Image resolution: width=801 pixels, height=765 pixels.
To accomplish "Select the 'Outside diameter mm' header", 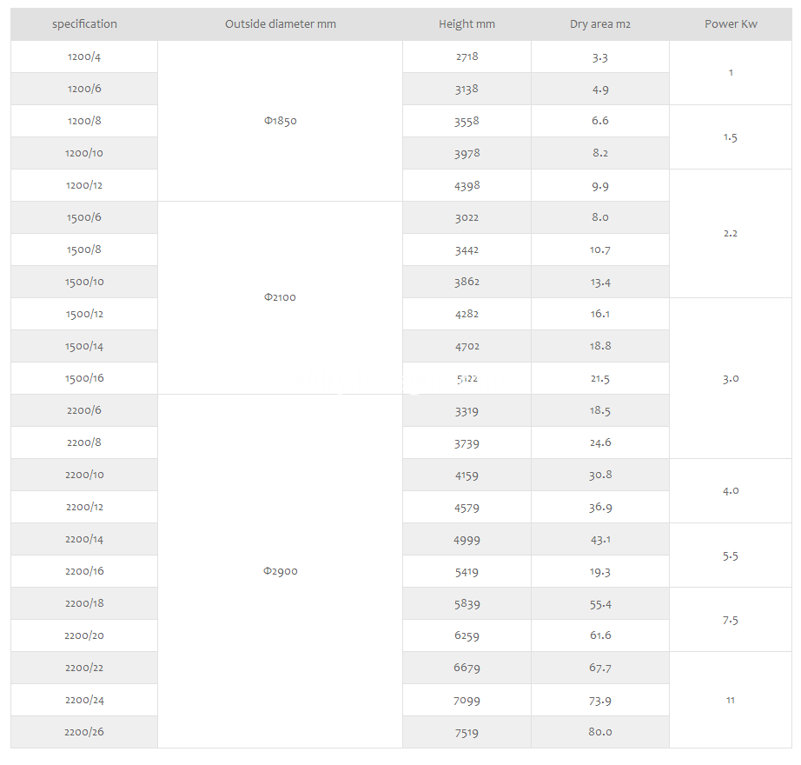I will [281, 24].
